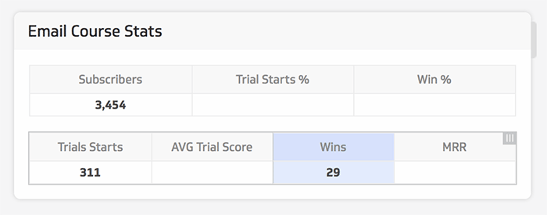Select the empty MRR value cell
This screenshot has height=215, width=547.
tap(455, 172)
